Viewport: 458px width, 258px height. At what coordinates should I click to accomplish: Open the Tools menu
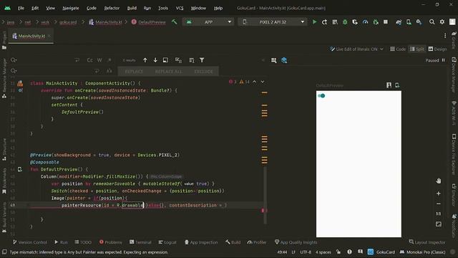(x=163, y=8)
